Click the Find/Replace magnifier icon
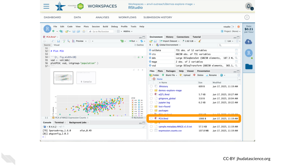 coord(69,41)
